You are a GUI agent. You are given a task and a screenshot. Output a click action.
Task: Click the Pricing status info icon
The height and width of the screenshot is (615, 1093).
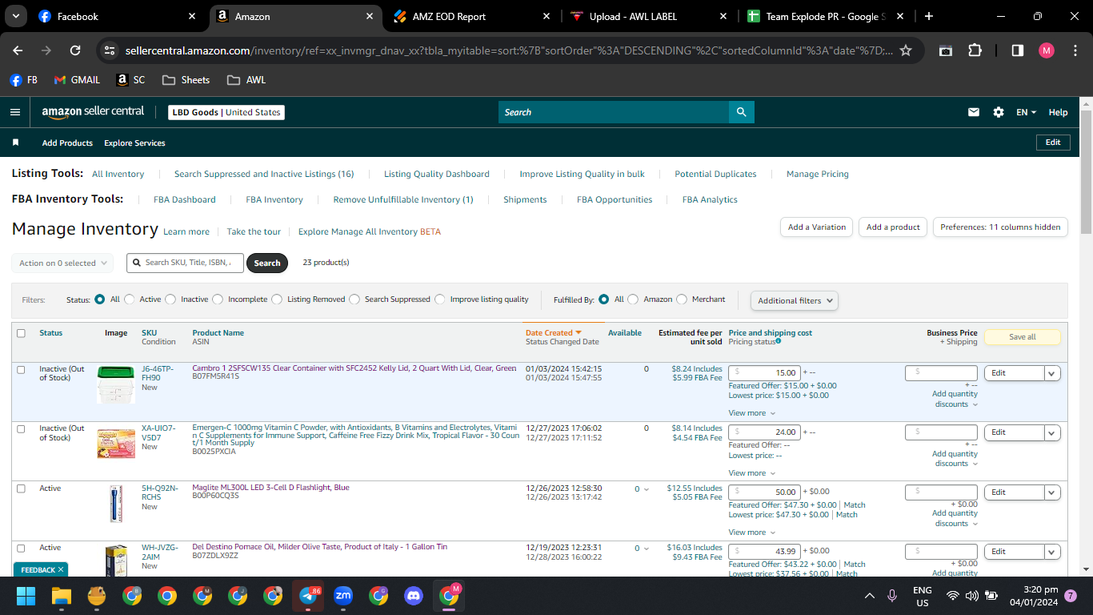point(779,341)
